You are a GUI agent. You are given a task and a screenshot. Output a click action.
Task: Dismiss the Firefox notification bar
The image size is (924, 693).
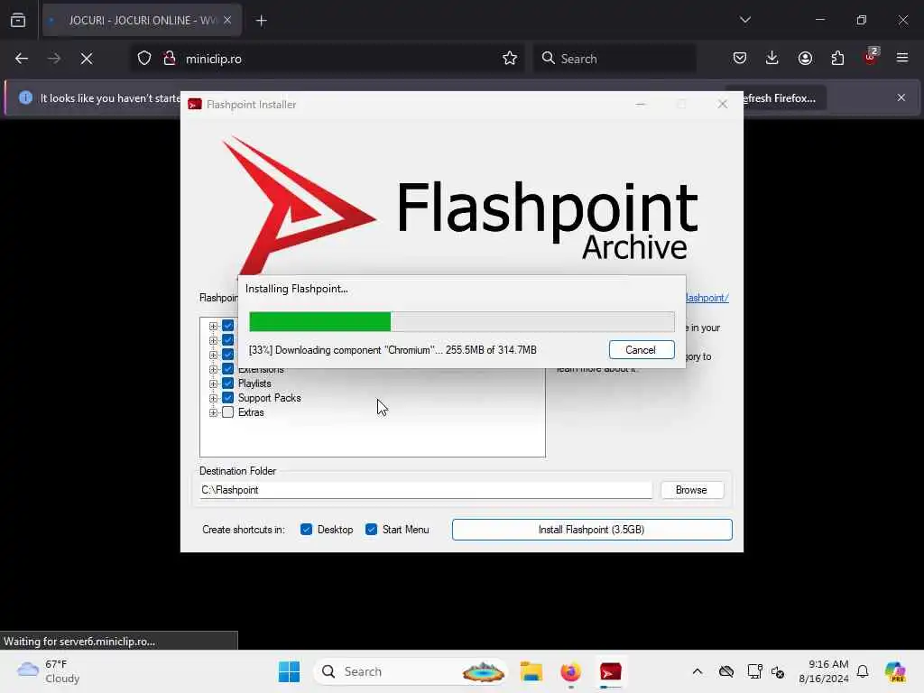click(901, 97)
